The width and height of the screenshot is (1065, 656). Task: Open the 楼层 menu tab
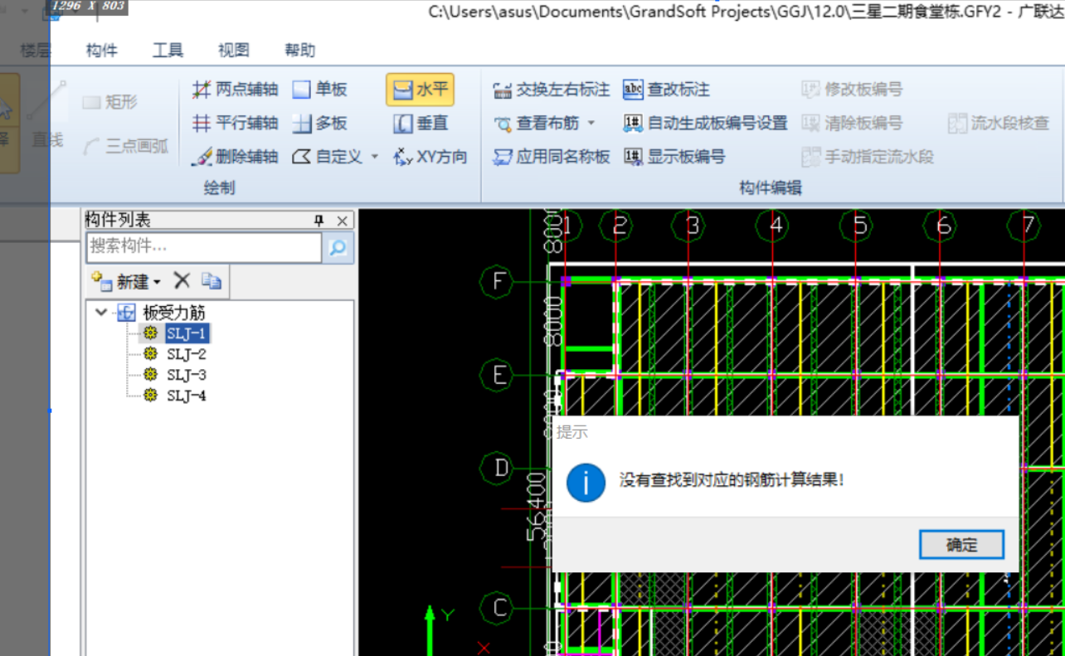pos(36,51)
